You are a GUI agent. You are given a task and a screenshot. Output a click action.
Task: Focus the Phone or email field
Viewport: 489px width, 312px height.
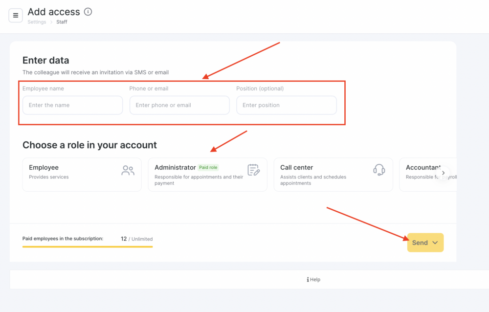179,105
